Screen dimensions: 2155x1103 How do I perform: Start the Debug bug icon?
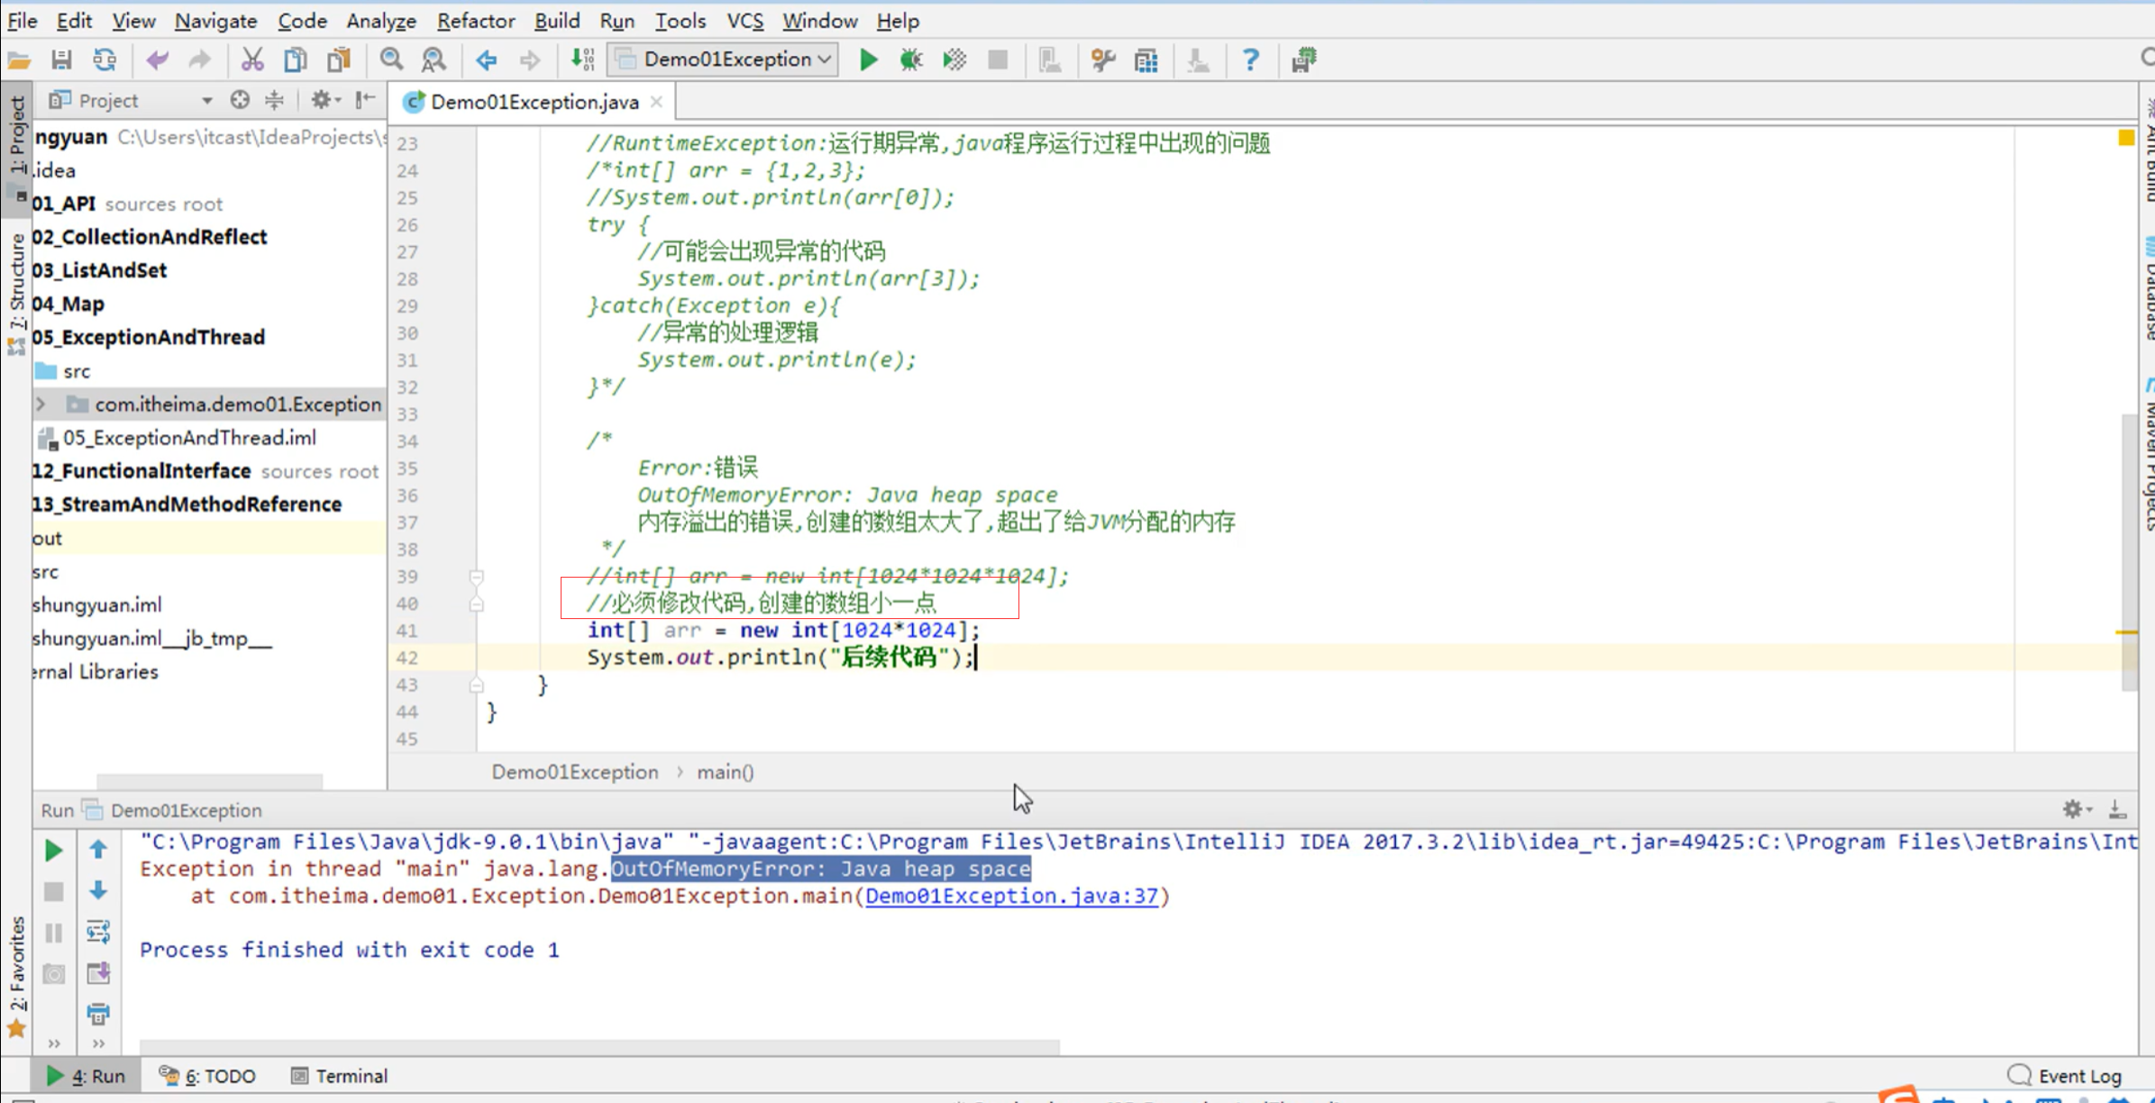(x=910, y=60)
